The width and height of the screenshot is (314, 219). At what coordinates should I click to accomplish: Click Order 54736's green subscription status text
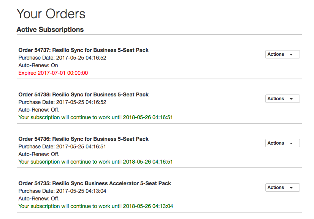[95, 162]
